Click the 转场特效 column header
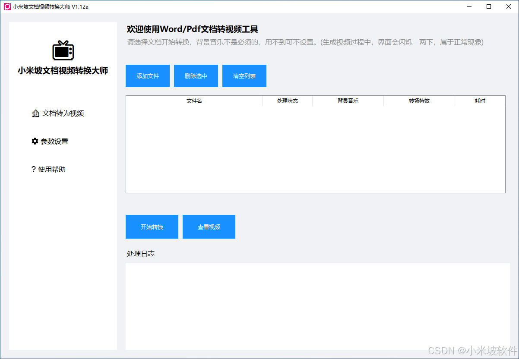 419,101
